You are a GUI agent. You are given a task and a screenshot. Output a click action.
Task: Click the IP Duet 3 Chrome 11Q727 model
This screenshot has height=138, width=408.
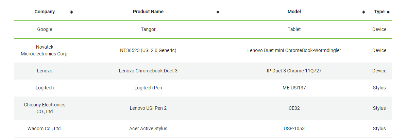(294, 71)
